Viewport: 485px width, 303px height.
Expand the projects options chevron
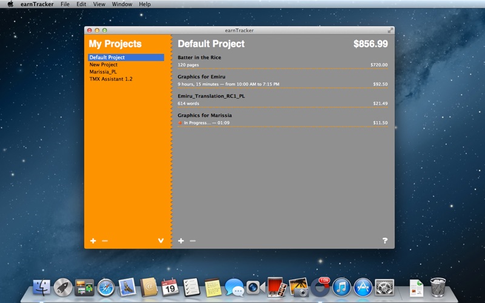pyautogui.click(x=161, y=241)
